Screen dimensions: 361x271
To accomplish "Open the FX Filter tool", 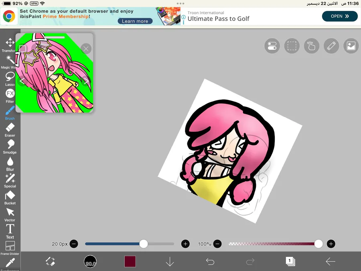I will tap(10, 96).
